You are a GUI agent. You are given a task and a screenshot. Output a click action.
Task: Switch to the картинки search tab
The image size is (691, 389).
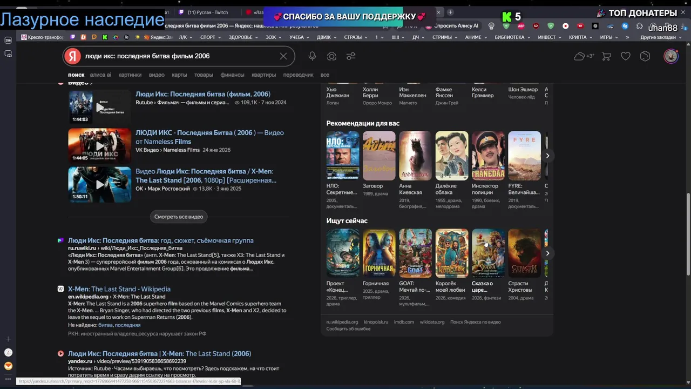(x=130, y=75)
